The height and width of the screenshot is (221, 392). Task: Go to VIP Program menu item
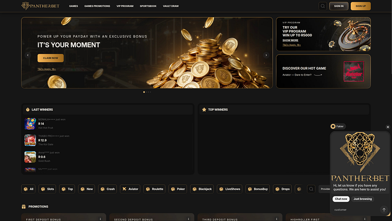125,6
